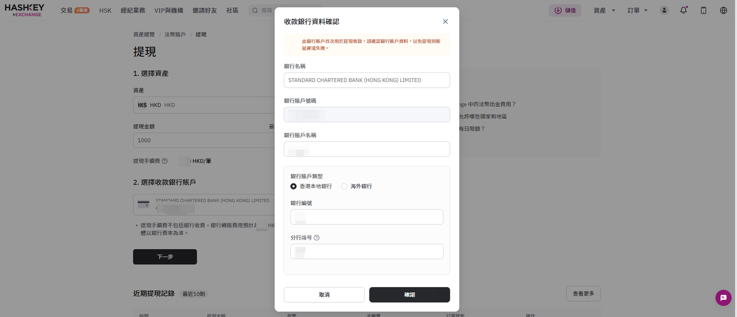Click the 下一步 button
737x317 pixels.
click(165, 257)
